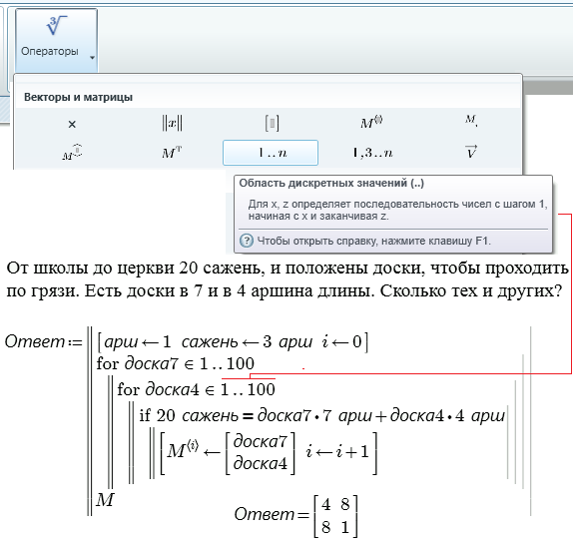Screen dimensions: 573x542
Task: Click the help question mark icon in tooltip
Action: tap(247, 241)
